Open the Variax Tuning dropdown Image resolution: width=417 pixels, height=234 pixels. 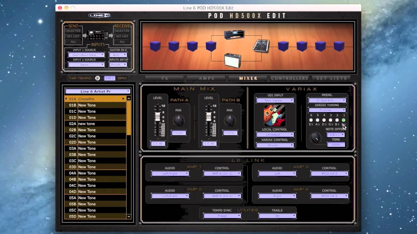pos(327,110)
